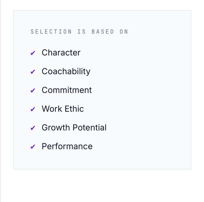Select the checkmark beside Work Ethic

(x=33, y=109)
